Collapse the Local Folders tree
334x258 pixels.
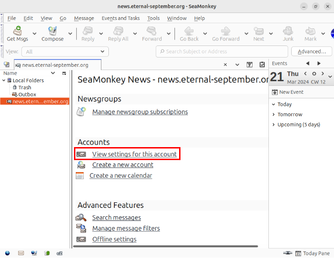(4, 80)
